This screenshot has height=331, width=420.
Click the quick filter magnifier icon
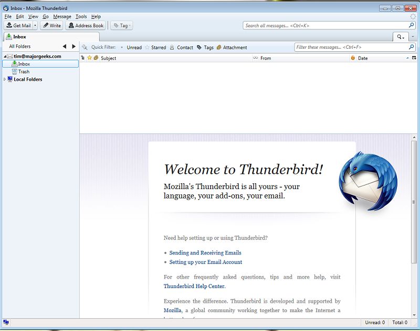pyautogui.click(x=412, y=47)
